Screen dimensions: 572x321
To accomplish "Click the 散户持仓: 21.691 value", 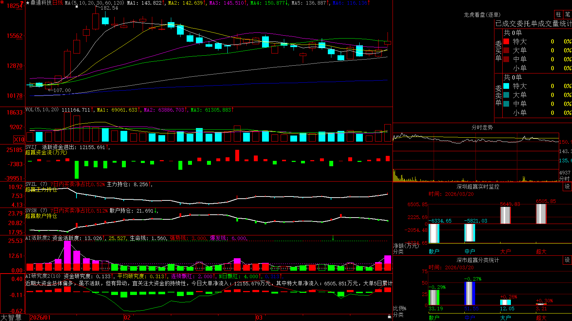I will point(132,210).
